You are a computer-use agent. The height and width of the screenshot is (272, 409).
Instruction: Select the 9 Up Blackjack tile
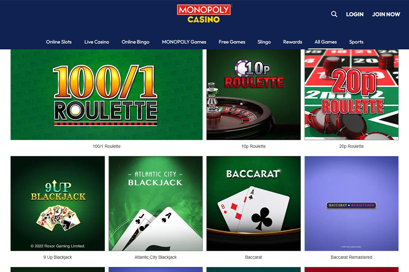[58, 203]
